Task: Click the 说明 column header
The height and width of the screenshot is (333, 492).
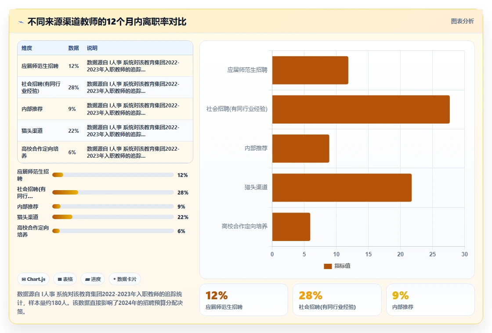Action: (x=92, y=48)
